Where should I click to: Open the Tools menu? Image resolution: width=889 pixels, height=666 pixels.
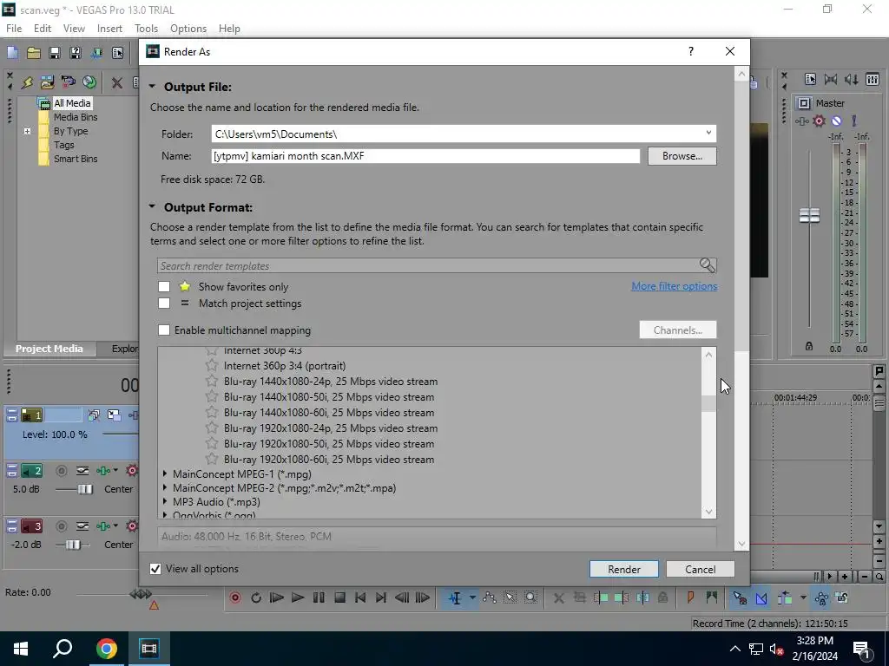[146, 29]
